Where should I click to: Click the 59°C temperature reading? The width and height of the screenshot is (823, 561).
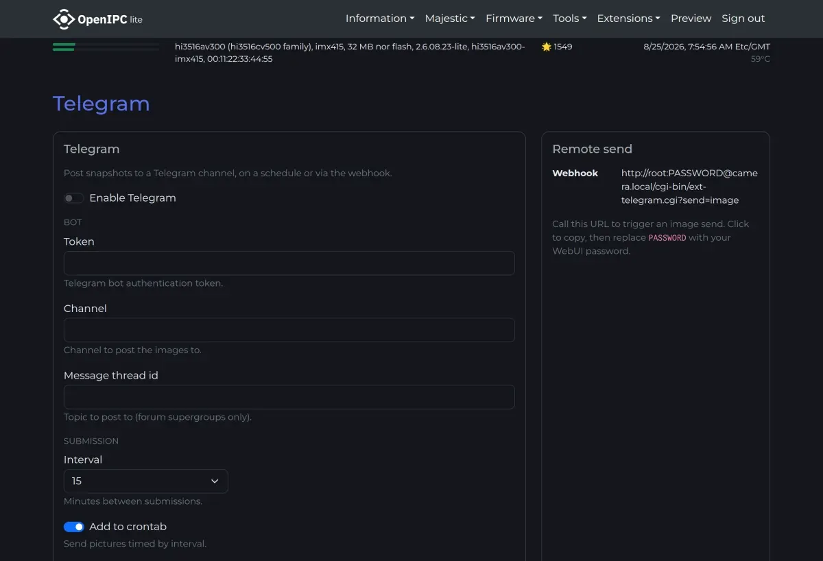coord(761,59)
